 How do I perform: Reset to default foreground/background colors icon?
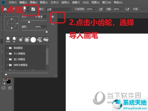(4, 83)
